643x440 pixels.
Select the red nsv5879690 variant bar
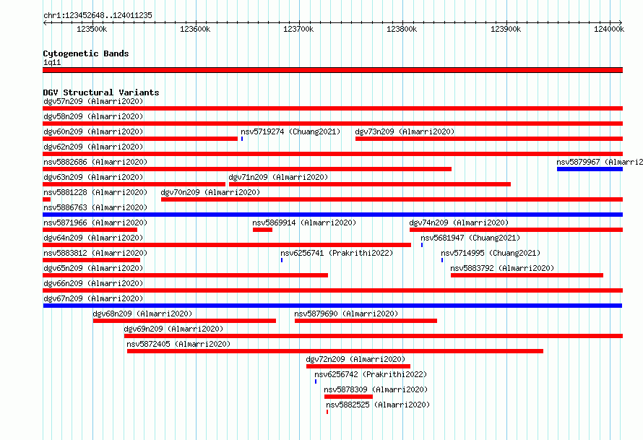[366, 321]
